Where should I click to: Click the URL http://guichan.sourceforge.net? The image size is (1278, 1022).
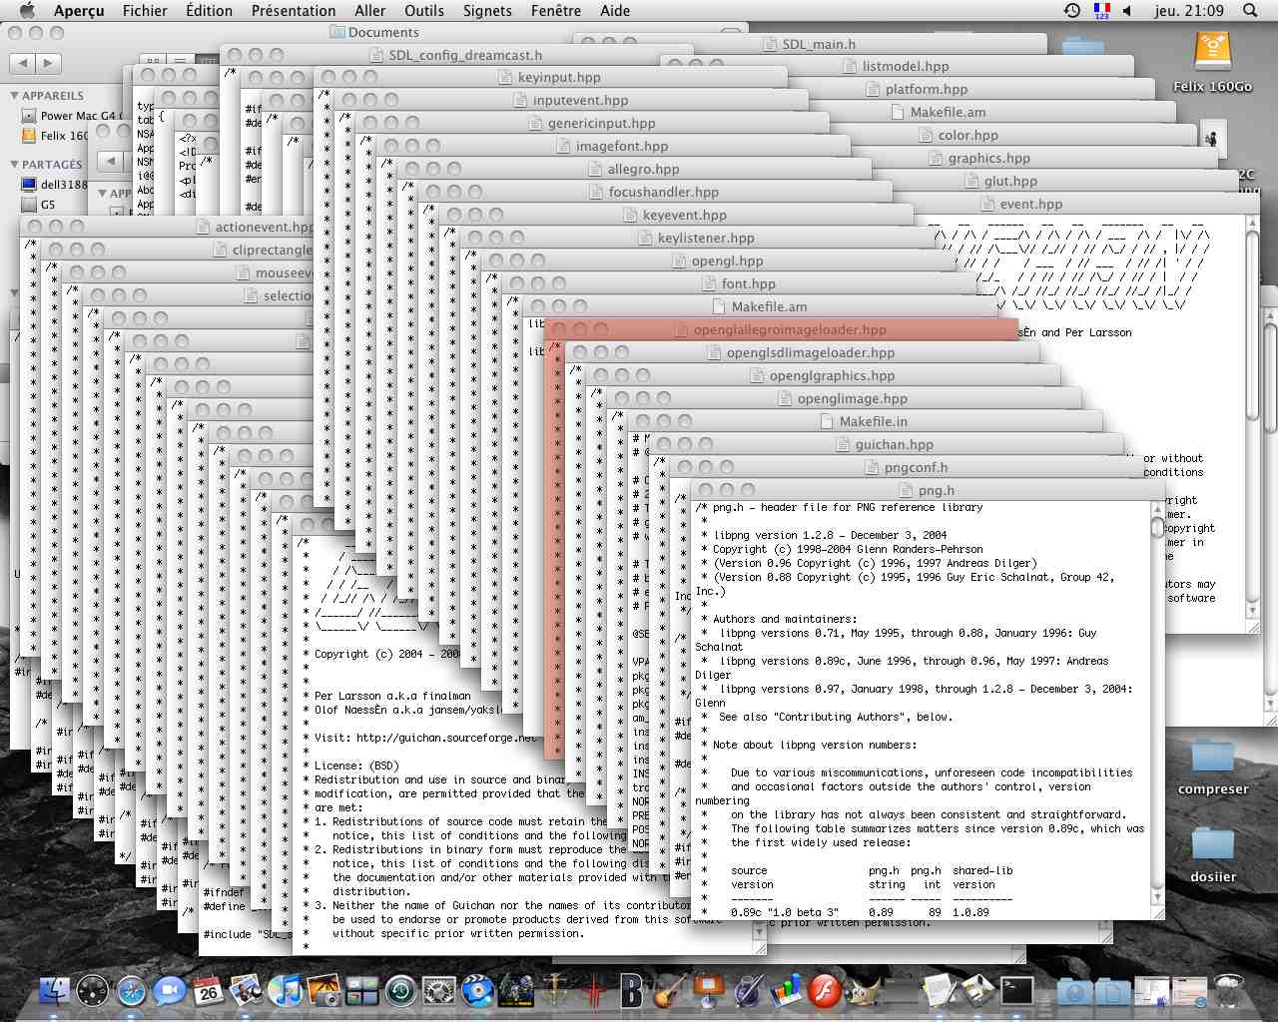tap(445, 739)
